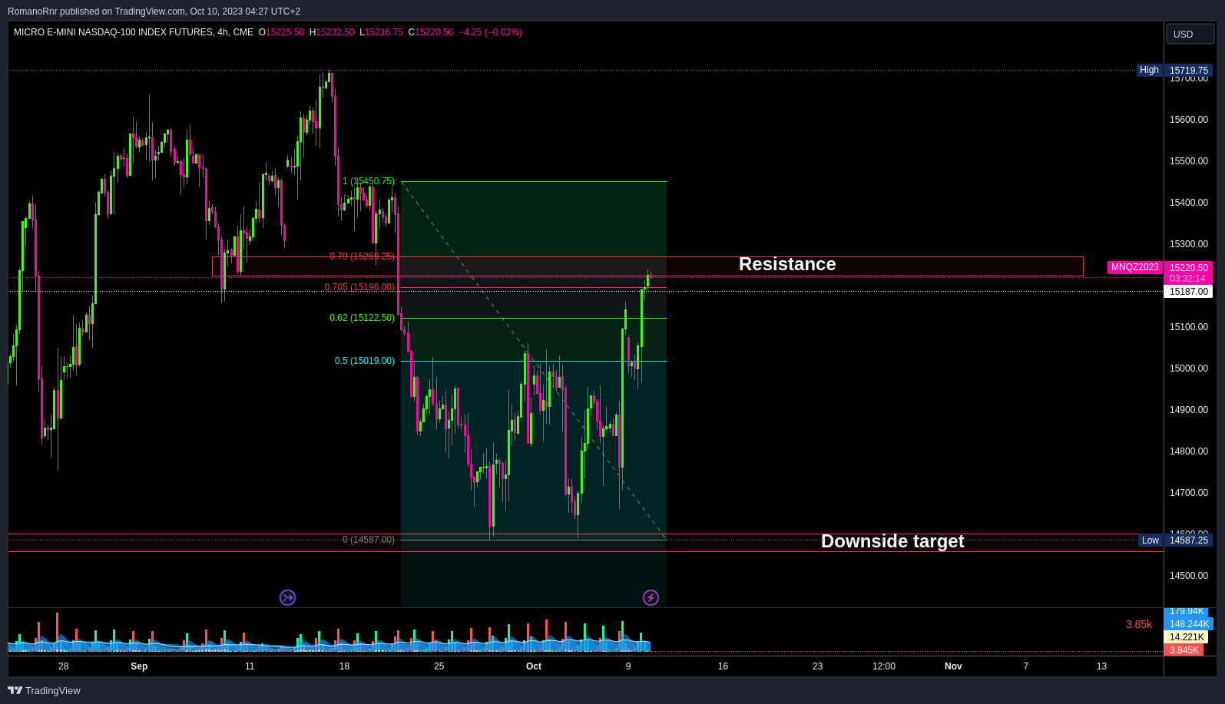This screenshot has height=704, width=1225.
Task: Click the Low price label tag
Action: [1150, 540]
